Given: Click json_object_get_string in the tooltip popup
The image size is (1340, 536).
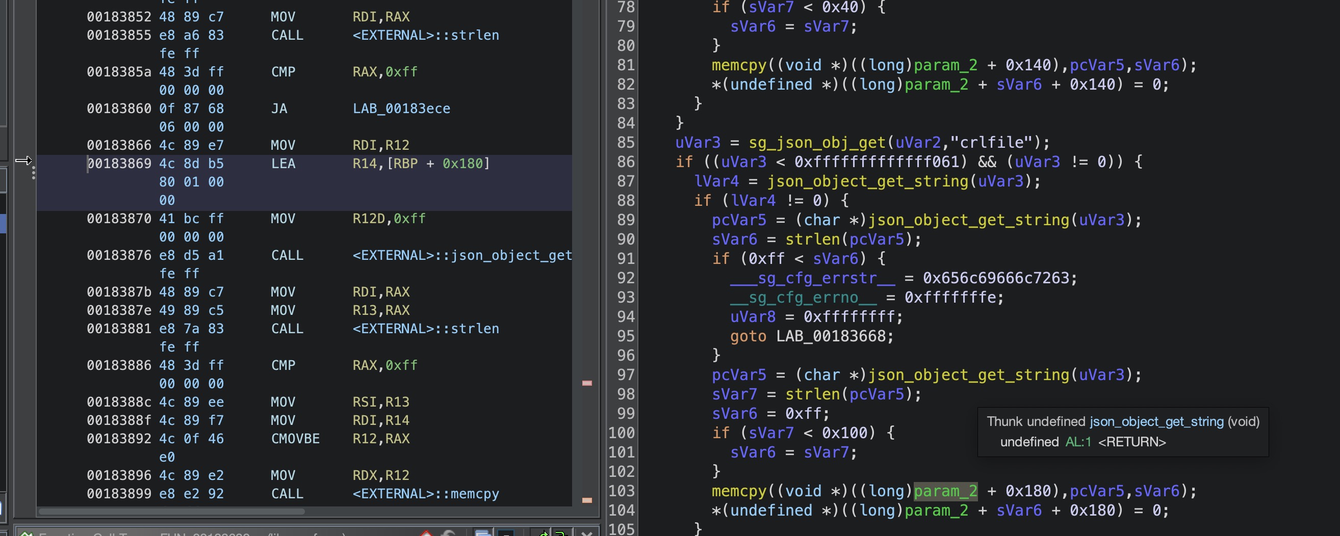Looking at the screenshot, I should click(x=1156, y=422).
